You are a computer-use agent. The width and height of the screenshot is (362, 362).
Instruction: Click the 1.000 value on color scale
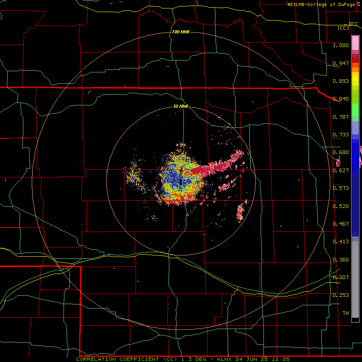341,45
